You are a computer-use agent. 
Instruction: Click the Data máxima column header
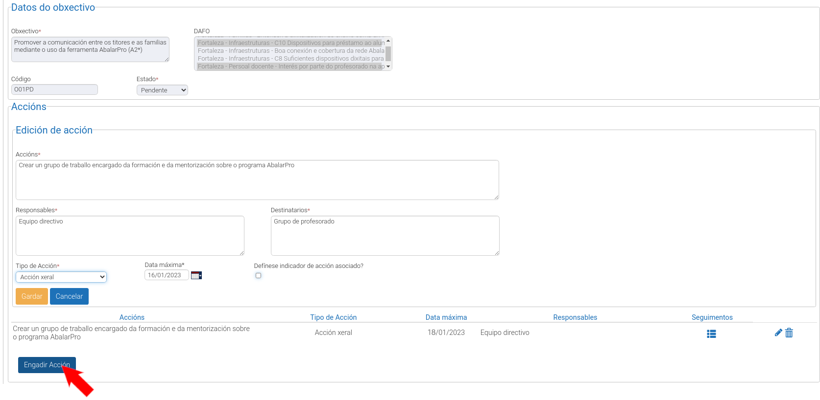pos(446,317)
